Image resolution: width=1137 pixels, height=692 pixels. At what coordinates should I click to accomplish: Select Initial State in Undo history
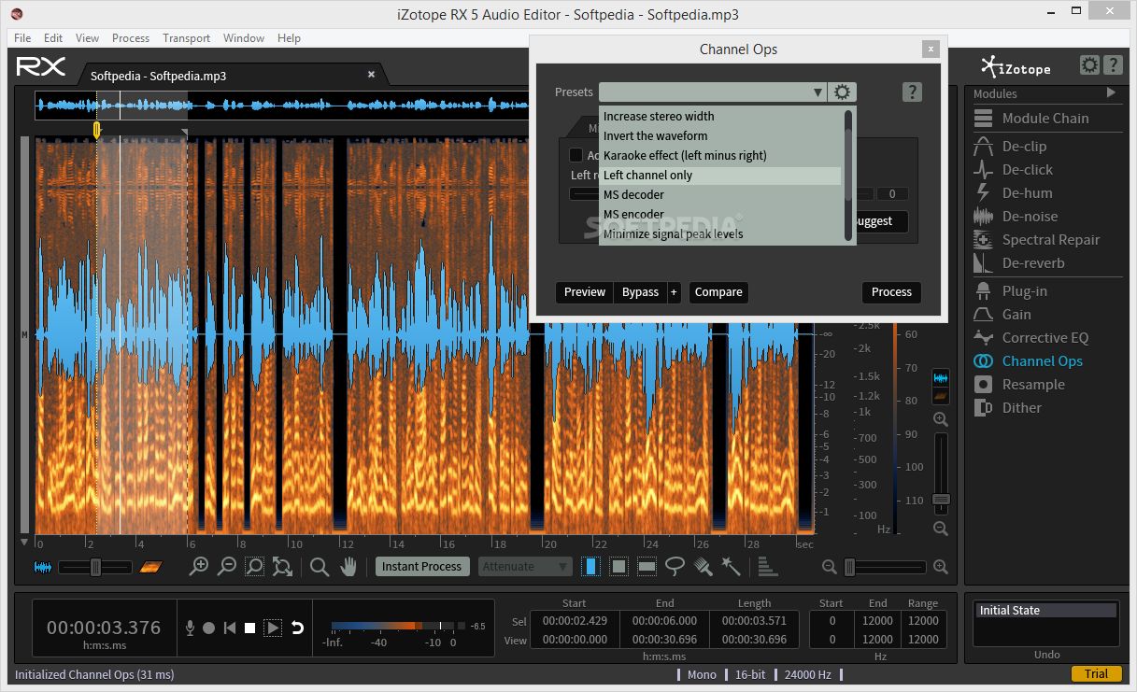tap(1045, 610)
